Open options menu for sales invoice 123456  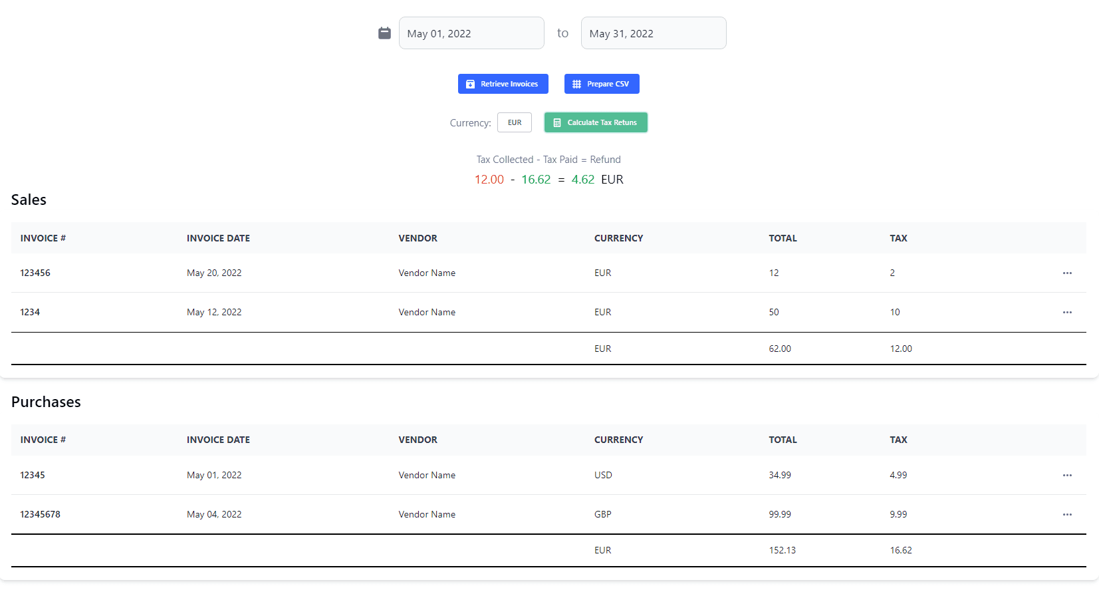coord(1067,273)
